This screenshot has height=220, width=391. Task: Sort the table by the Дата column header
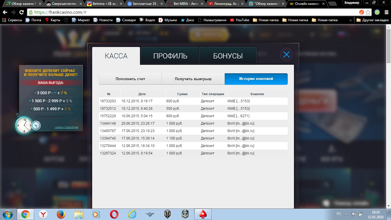click(x=142, y=94)
